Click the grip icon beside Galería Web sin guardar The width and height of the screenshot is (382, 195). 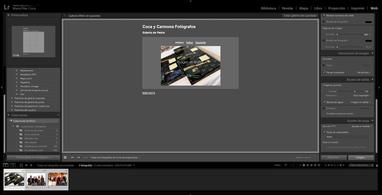pyautogui.click(x=65, y=15)
